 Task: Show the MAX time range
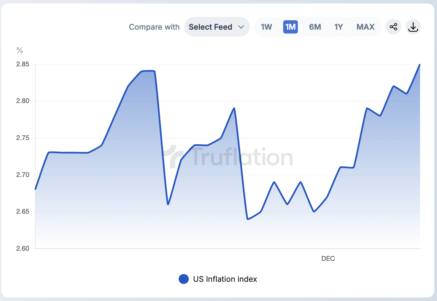pos(365,27)
